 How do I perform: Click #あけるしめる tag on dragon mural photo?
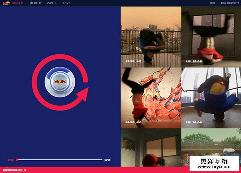pos(133,122)
